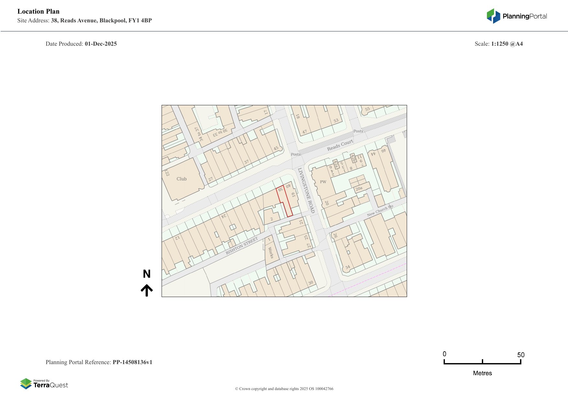Click the north arrow symbol
The height and width of the screenshot is (402, 568).
[147, 290]
